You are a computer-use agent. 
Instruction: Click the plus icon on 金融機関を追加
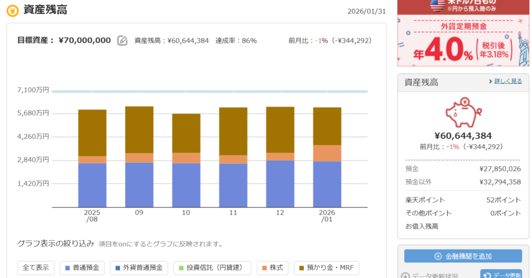(x=438, y=256)
